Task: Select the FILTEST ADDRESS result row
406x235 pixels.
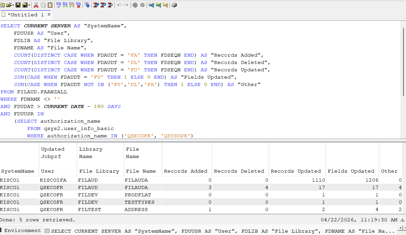Action: click(x=201, y=210)
